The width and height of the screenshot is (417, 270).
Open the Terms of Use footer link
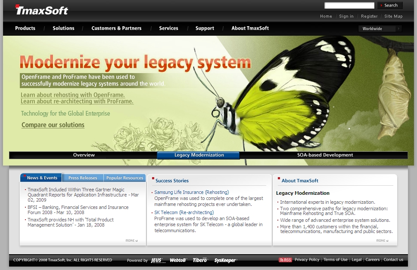tap(335, 260)
